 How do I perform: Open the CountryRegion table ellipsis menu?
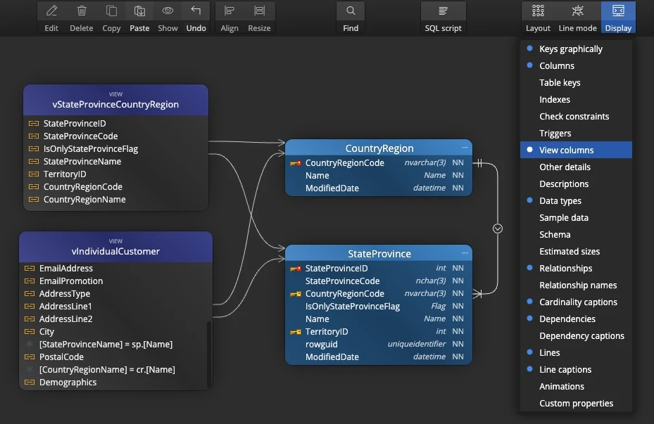[x=465, y=148]
